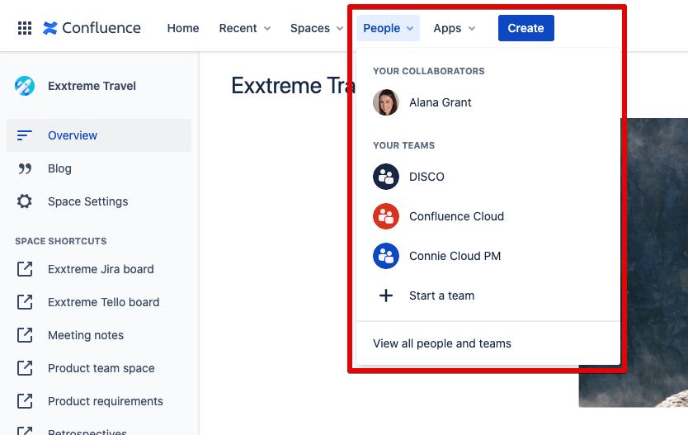Select the DISCO team entry

point(488,177)
